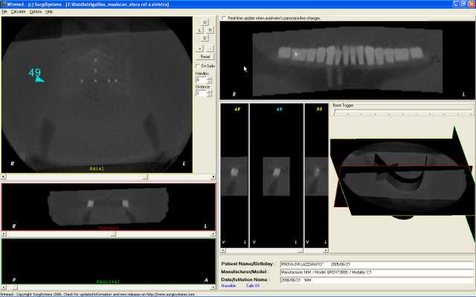Click the Manufacturer/Model field
This screenshot has height=297, width=476.
(377, 272)
